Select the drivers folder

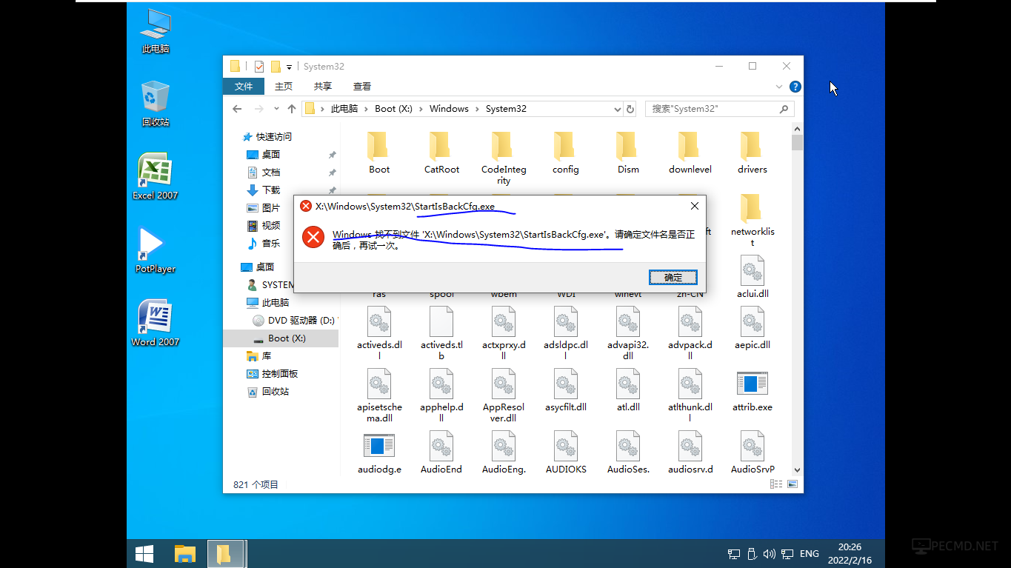click(x=753, y=153)
